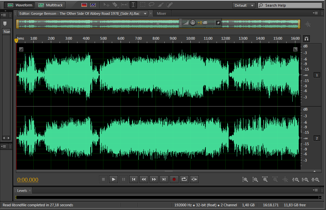Click the Rewind button
Screen dimensions: 326x210
pyautogui.click(x=144, y=179)
